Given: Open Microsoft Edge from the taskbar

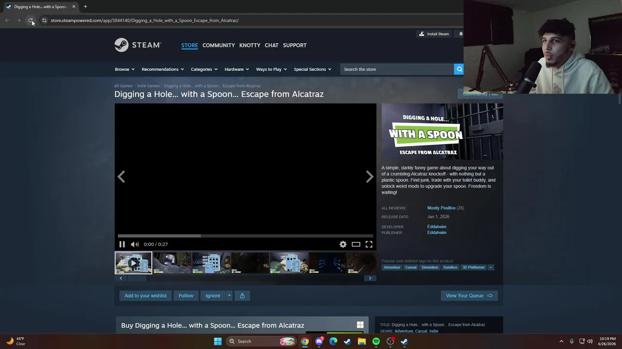Looking at the screenshot, I should click(333, 341).
